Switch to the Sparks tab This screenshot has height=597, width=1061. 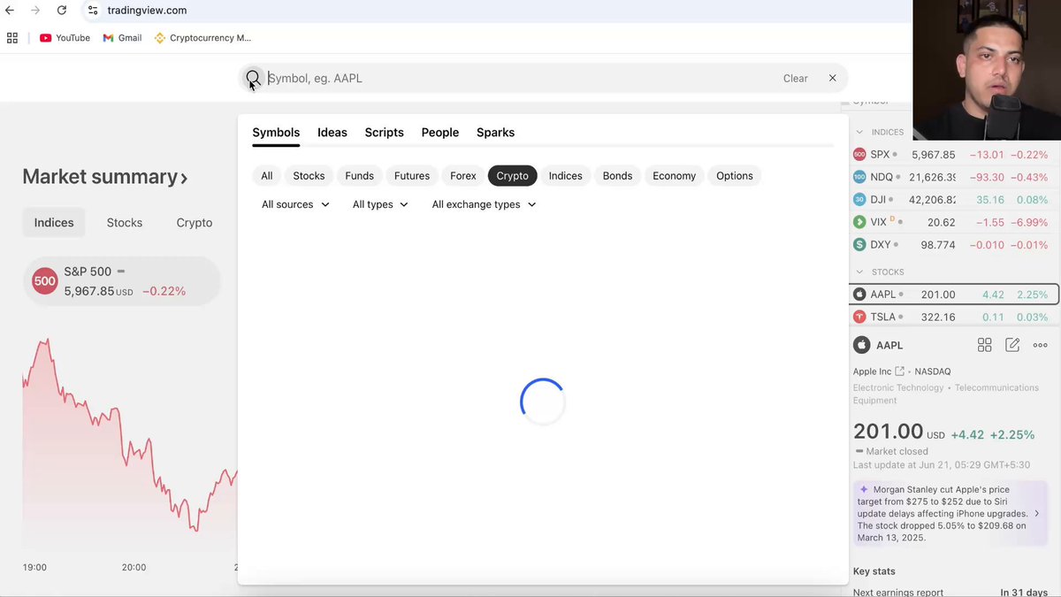(495, 133)
